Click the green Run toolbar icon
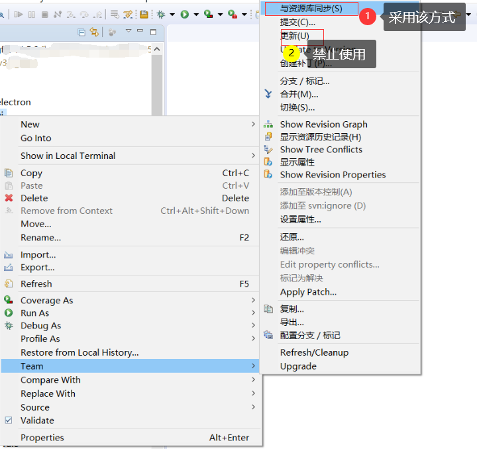This screenshot has height=449, width=477. tap(184, 14)
